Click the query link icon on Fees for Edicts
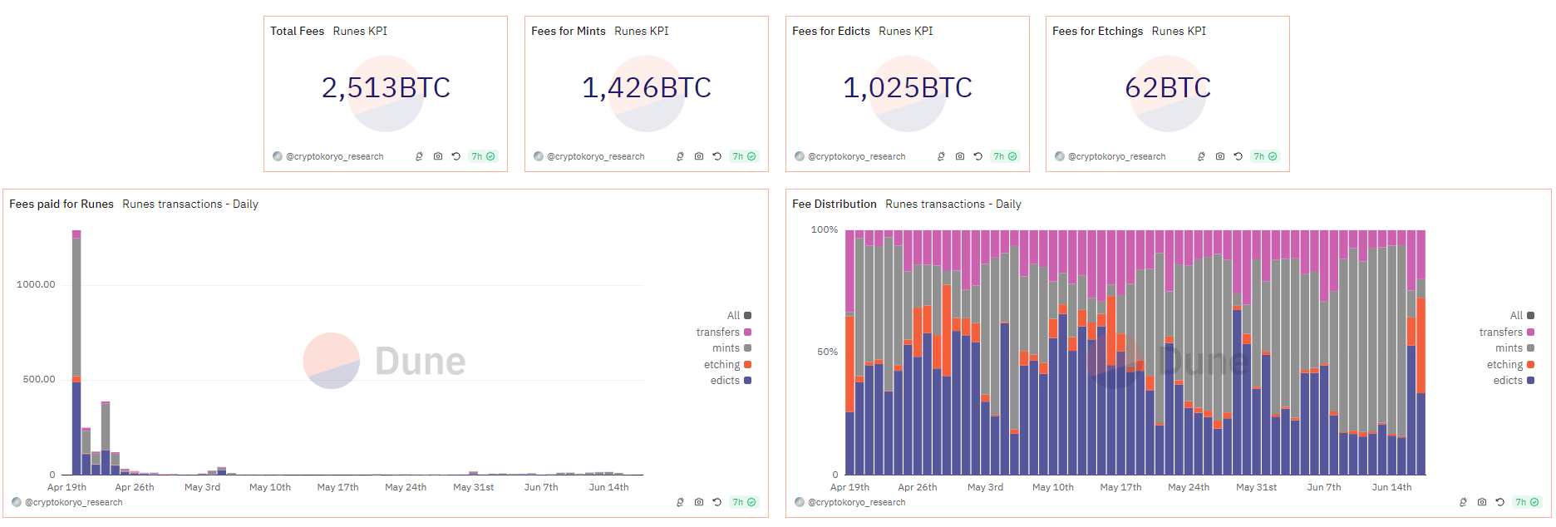 pos(941,156)
